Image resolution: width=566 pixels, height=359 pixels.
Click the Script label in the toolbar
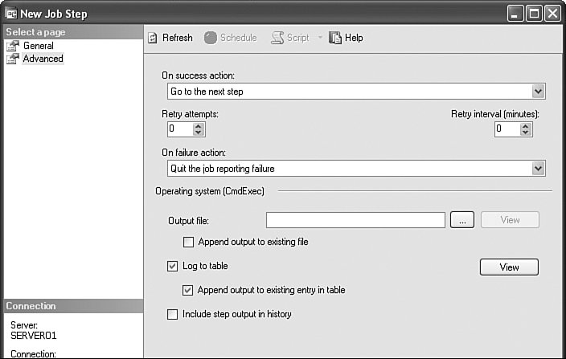(297, 38)
